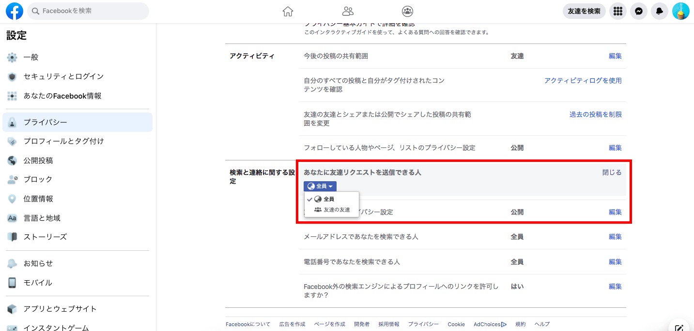This screenshot has height=331, width=694.
Task: Focus the Facebookを検索 search field
Action: point(88,11)
